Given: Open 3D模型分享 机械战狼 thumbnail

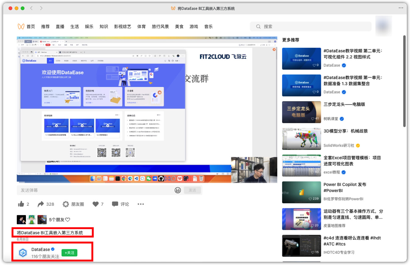Looking at the screenshot, I should [302, 139].
